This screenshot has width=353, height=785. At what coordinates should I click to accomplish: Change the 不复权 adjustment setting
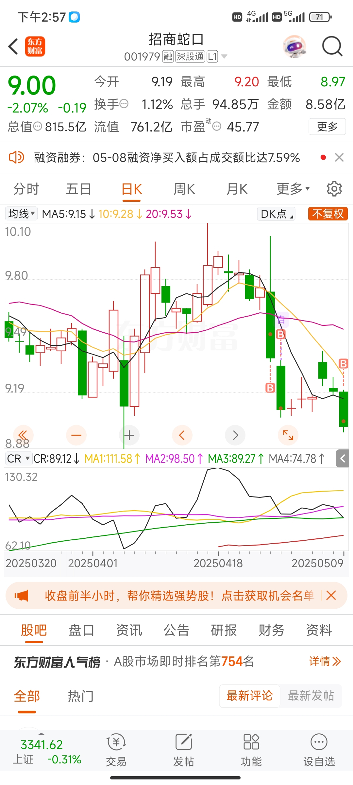click(x=328, y=214)
